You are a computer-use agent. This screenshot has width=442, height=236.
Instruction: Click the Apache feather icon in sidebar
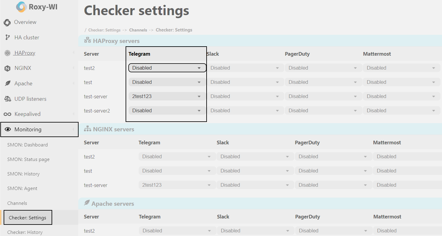point(8,84)
